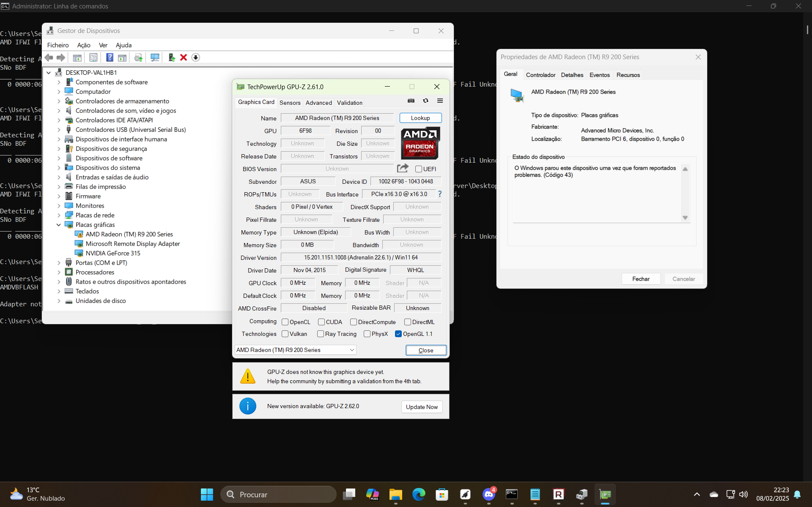Click the update driver down-arrow icon
812x507 pixels.
coord(195,57)
